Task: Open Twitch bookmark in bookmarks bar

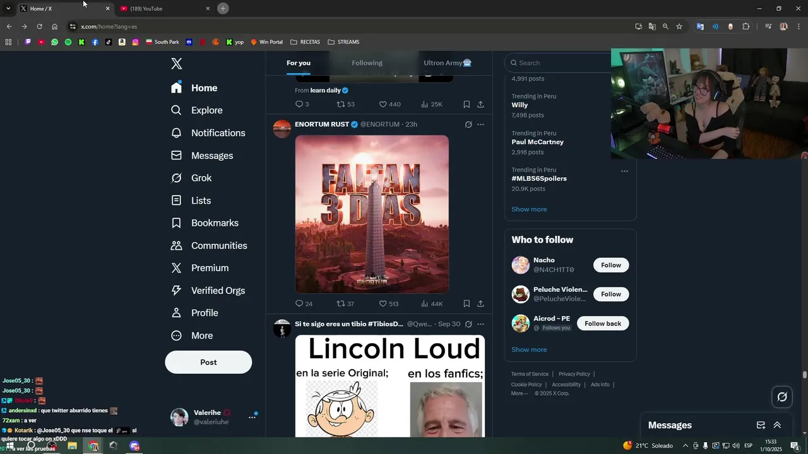Action: coord(28,42)
